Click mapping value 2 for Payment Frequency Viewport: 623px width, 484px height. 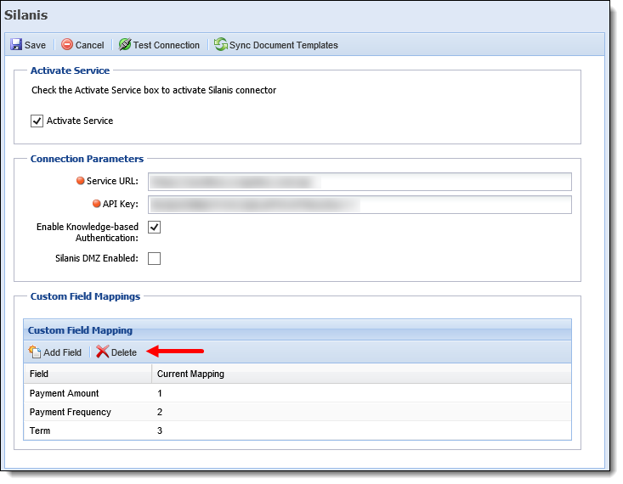click(160, 412)
